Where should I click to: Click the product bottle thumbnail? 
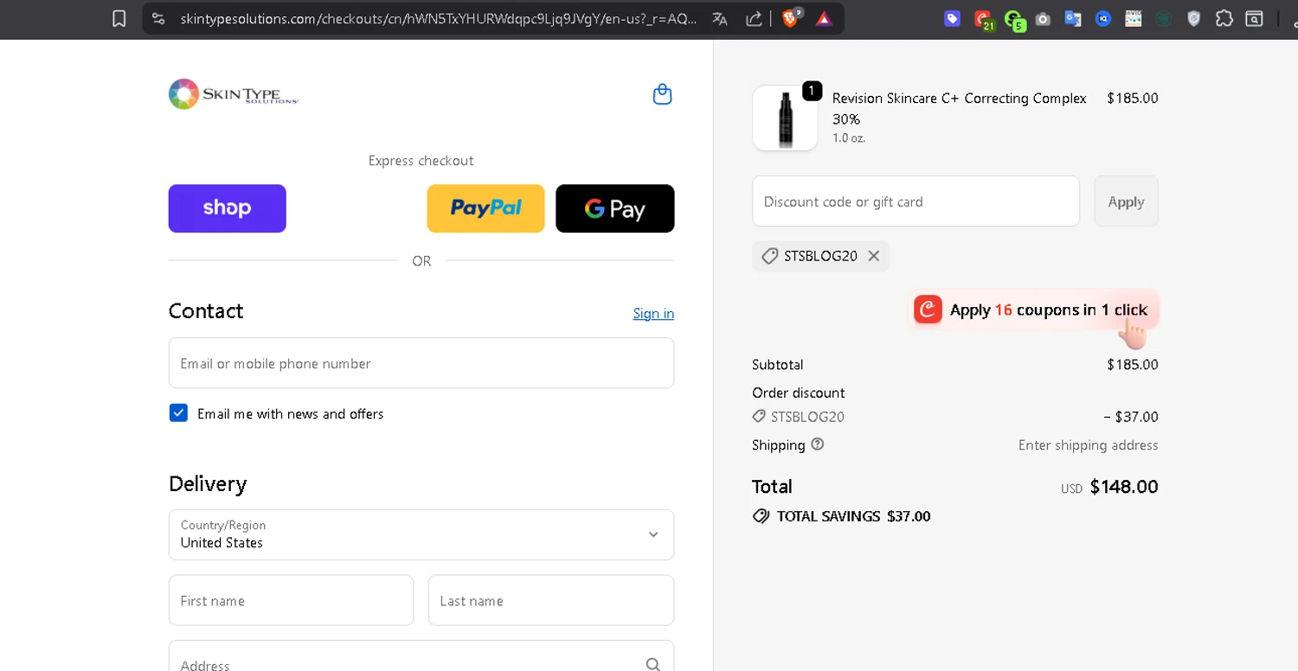785,118
